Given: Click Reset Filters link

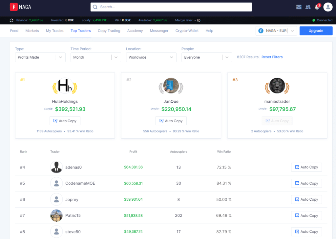Looking at the screenshot, I should pos(272,57).
